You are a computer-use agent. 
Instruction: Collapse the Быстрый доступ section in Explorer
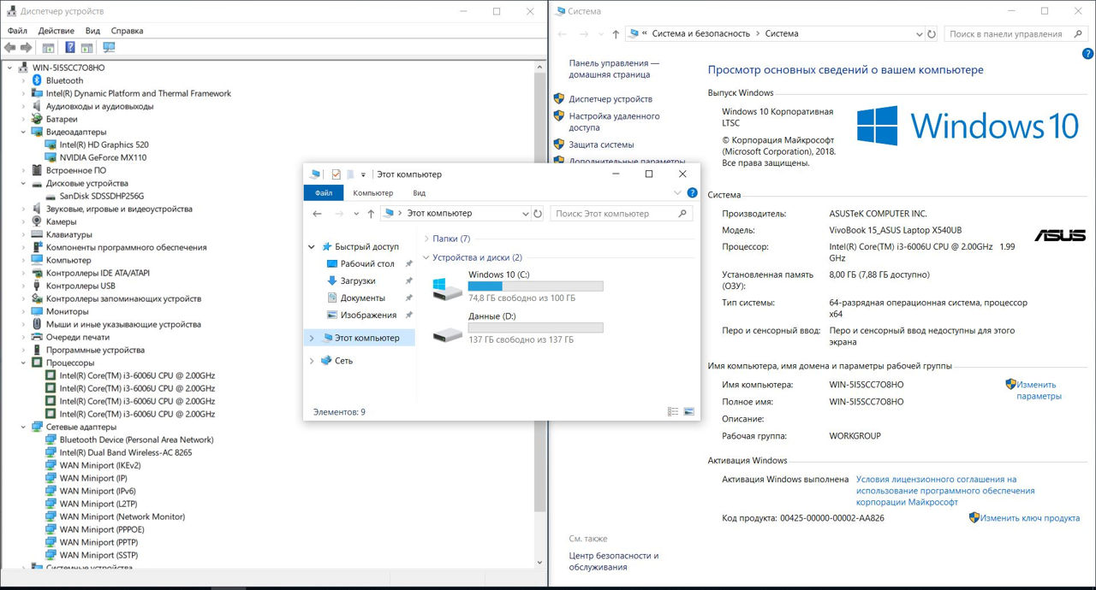coord(311,247)
